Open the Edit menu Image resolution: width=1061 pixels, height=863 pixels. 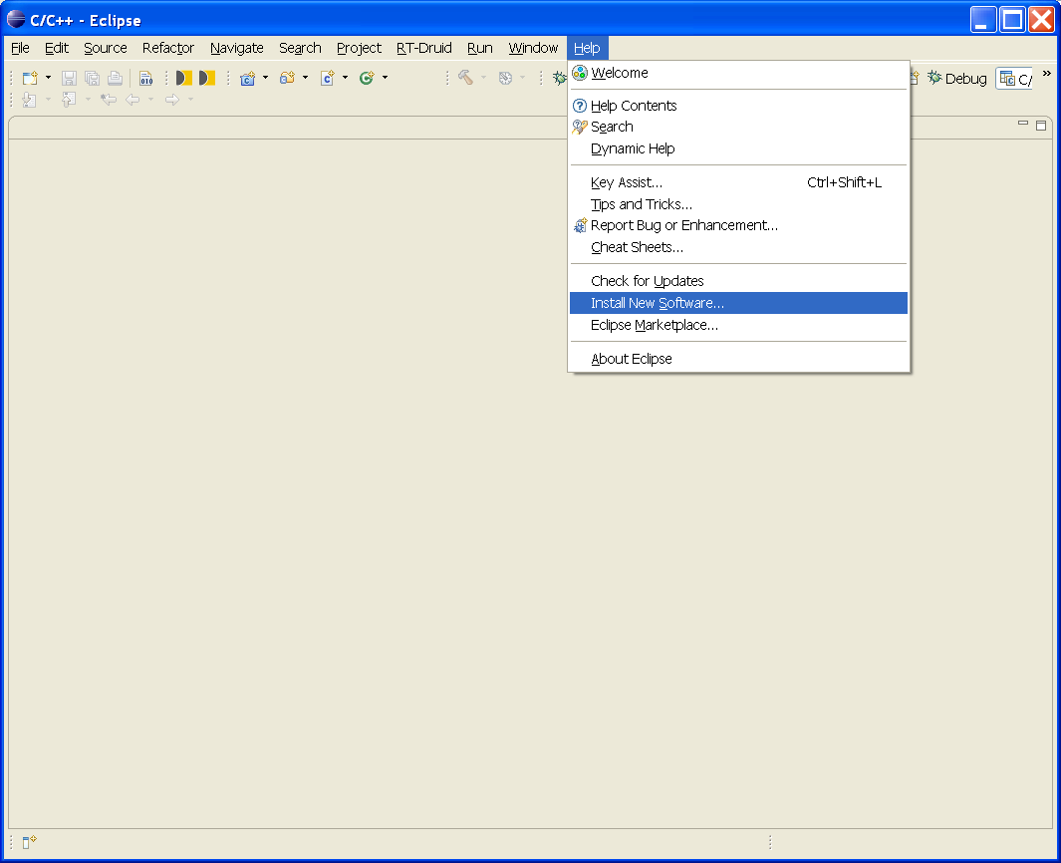[57, 48]
